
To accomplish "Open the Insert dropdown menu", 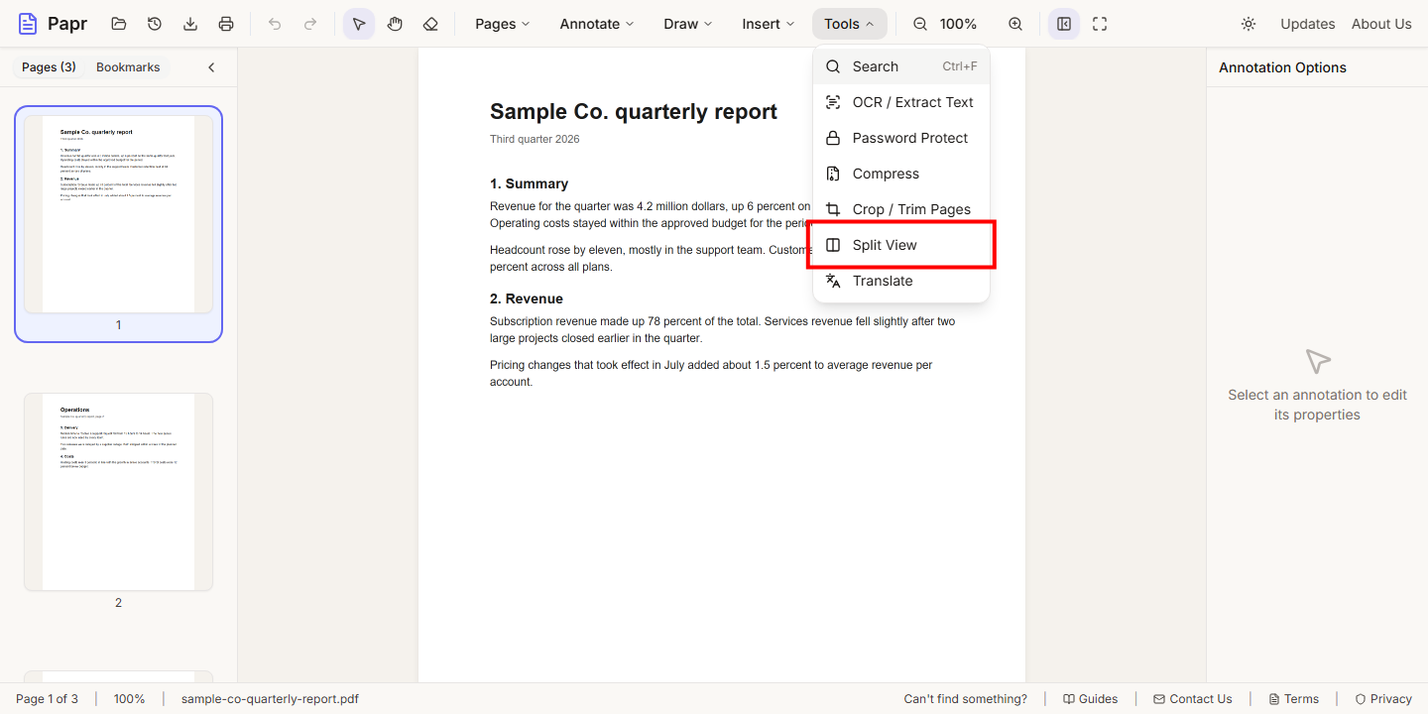I will [x=769, y=24].
